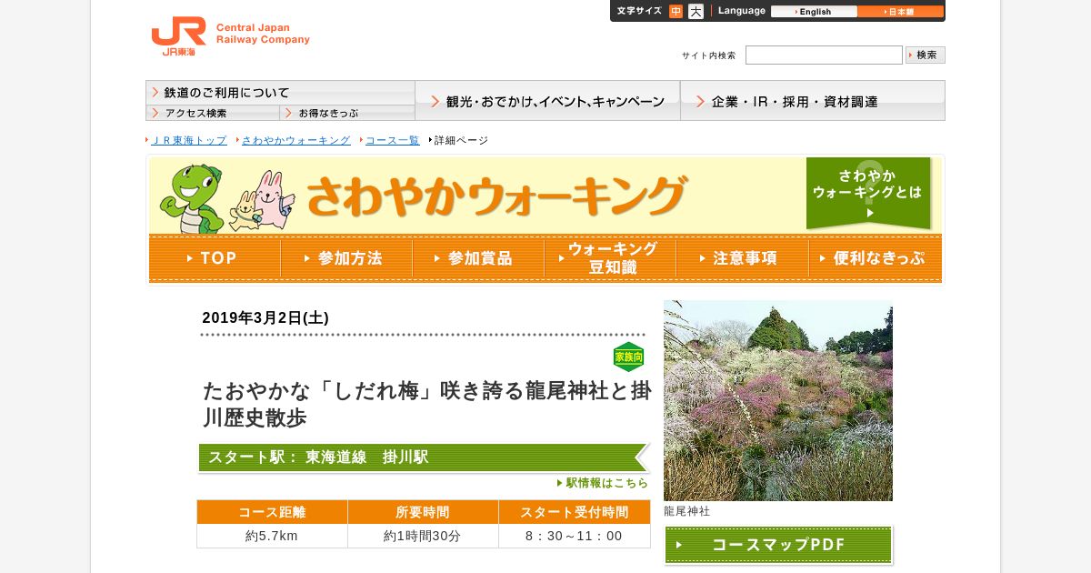This screenshot has width=1091, height=573.
Task: Click the 家族向 green hexagon badge
Action: [x=628, y=357]
